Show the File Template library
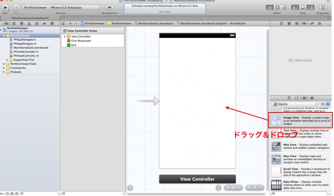334x196 pixels. 289,98
